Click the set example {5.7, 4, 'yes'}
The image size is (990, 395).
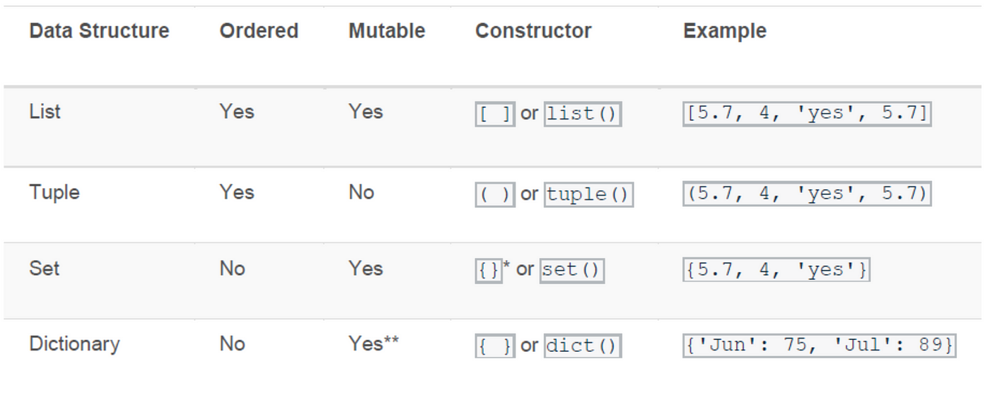click(776, 270)
